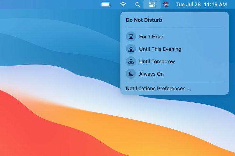The width and height of the screenshot is (235, 156).
Task: Click the sunrise icon for tomorrow
Action: tap(131, 61)
